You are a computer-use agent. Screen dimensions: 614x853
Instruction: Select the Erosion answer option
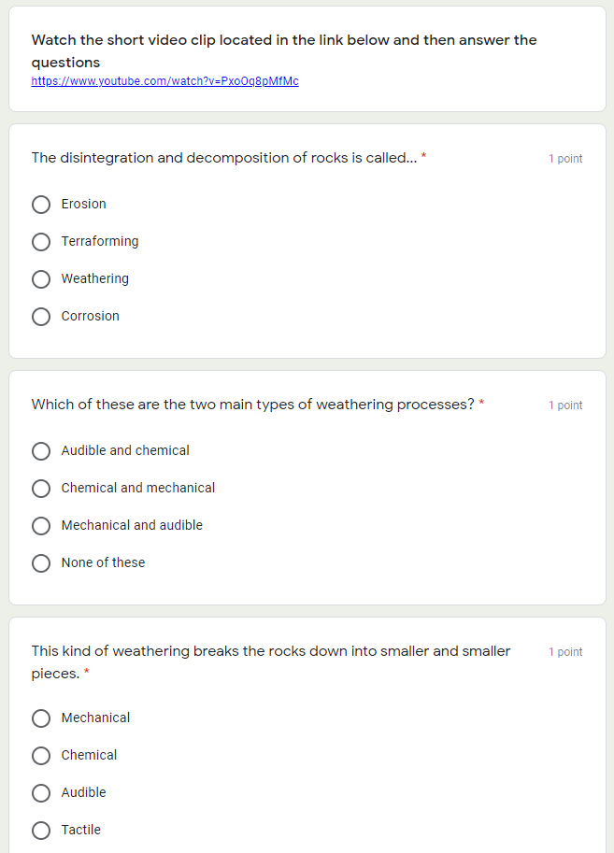click(x=41, y=204)
